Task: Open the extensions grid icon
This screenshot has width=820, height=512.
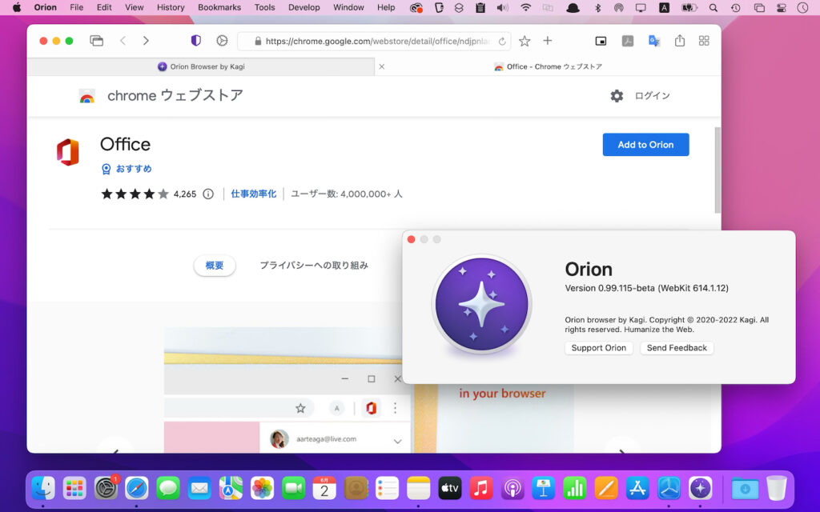Action: (x=704, y=41)
